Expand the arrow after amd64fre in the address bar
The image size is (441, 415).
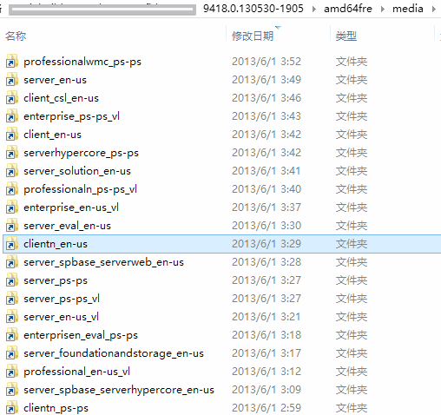click(x=383, y=9)
